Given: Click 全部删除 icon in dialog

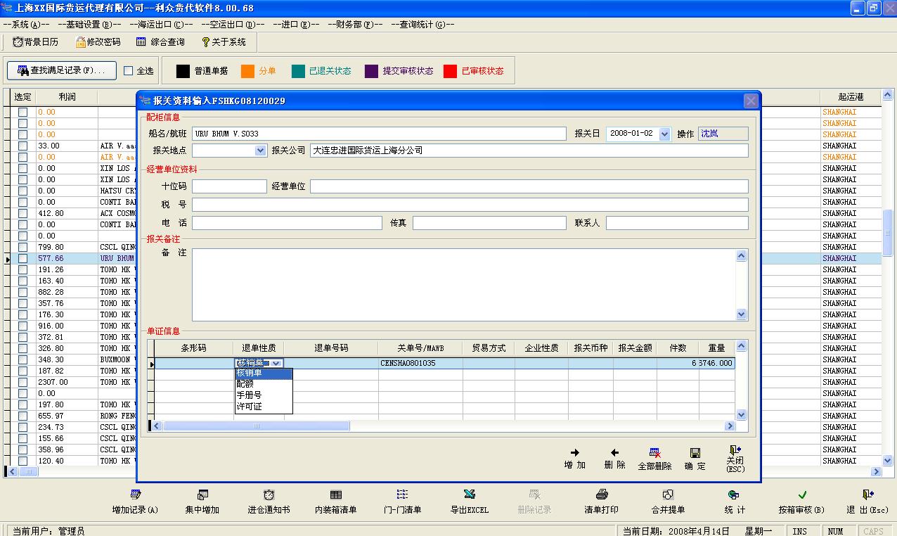Looking at the screenshot, I should (x=654, y=453).
